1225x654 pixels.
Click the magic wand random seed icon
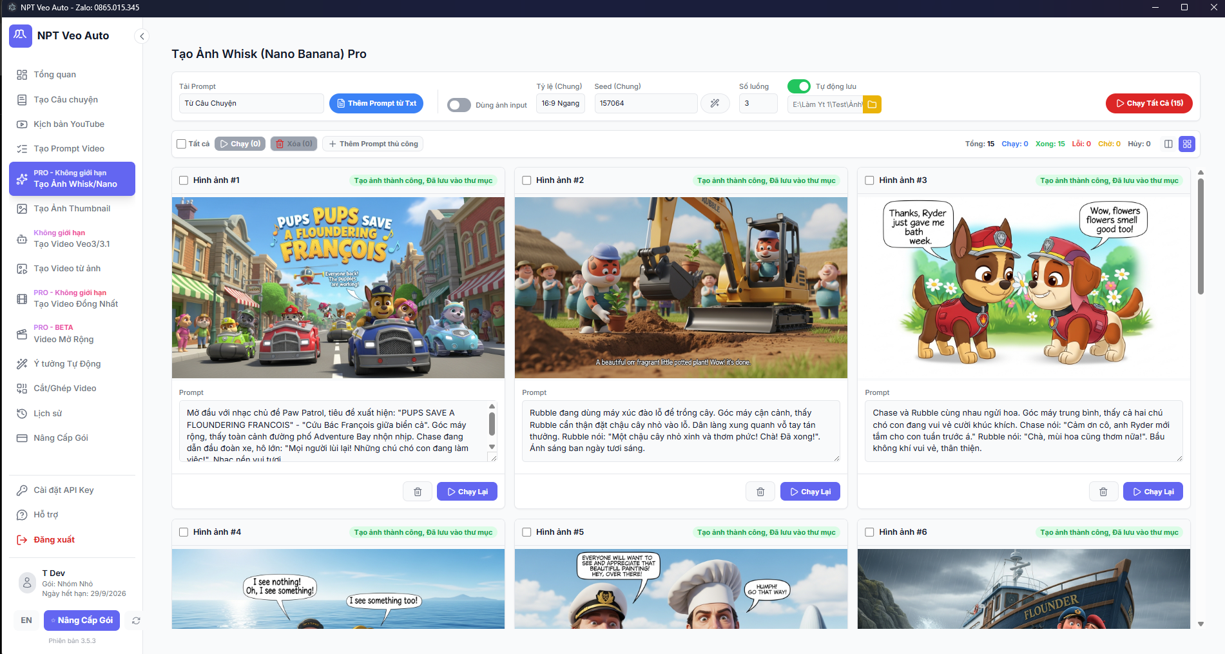coord(715,103)
